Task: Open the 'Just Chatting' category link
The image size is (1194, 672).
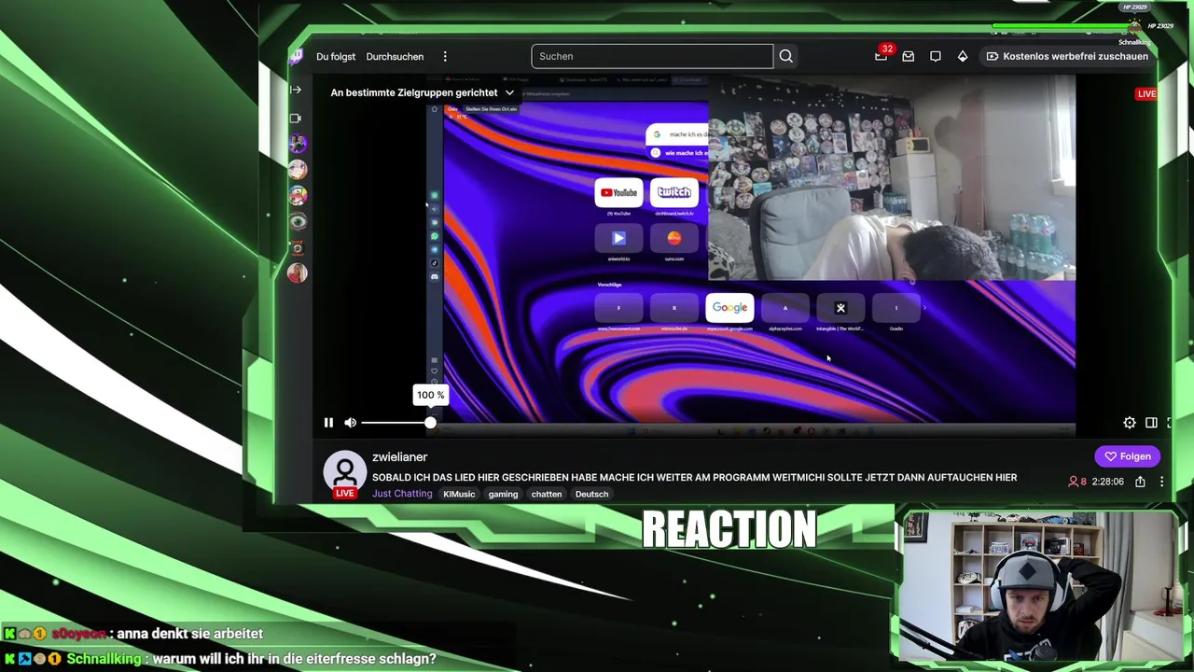Action: 402,494
